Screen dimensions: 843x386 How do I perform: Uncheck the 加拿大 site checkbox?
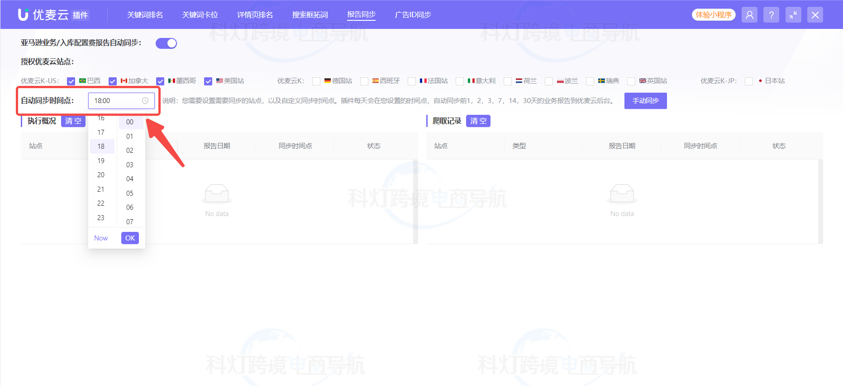coord(113,81)
